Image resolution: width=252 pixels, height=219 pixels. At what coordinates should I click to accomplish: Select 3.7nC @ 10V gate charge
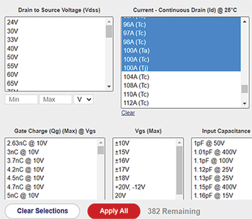52,161
